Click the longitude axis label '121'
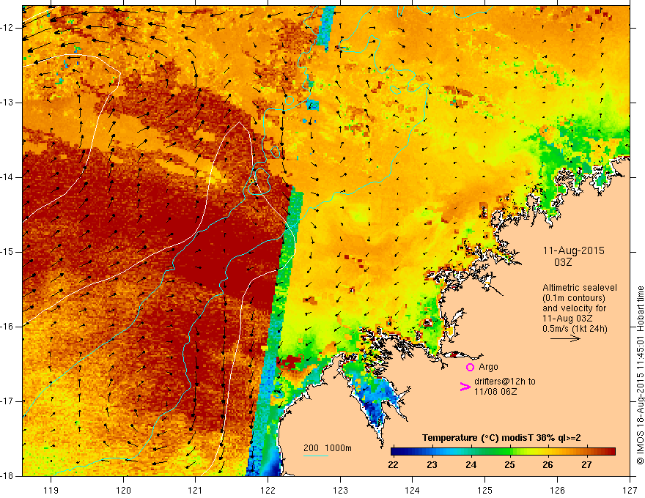 click(196, 490)
